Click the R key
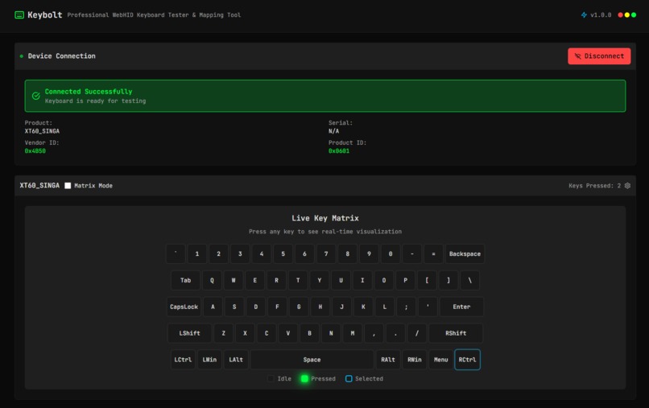Viewport: 649px width, 408px height. (x=276, y=280)
